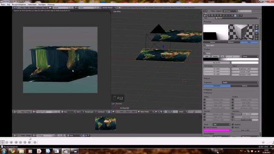Open Помощь menu in media player
This screenshot has width=274, height=154.
tap(51, 5)
